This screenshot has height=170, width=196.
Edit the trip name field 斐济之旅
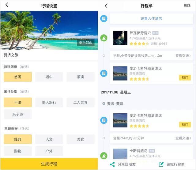point(49,55)
